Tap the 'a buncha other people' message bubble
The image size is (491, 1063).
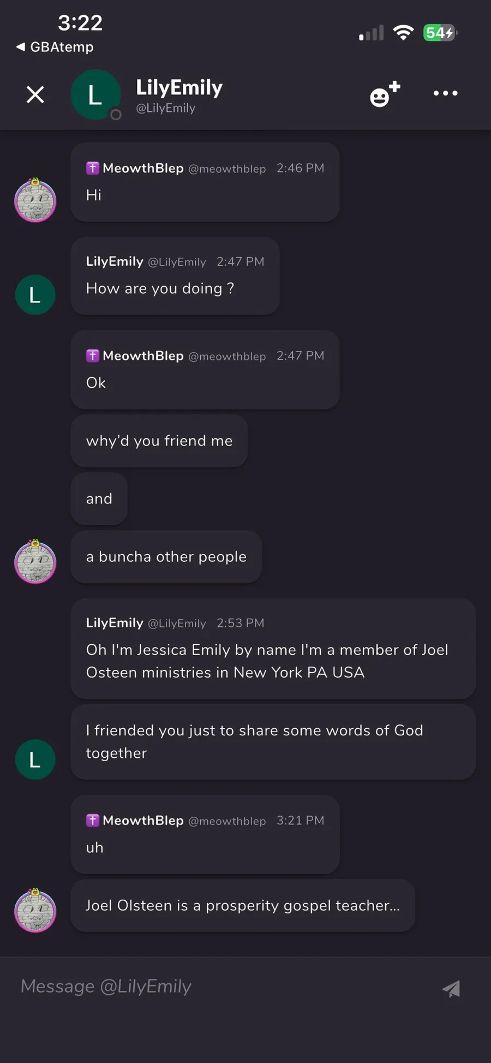click(166, 557)
